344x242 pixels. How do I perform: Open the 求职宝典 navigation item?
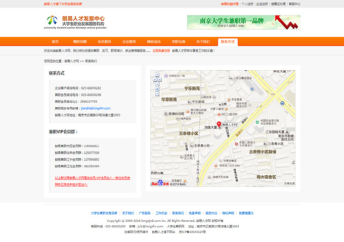(x=179, y=41)
